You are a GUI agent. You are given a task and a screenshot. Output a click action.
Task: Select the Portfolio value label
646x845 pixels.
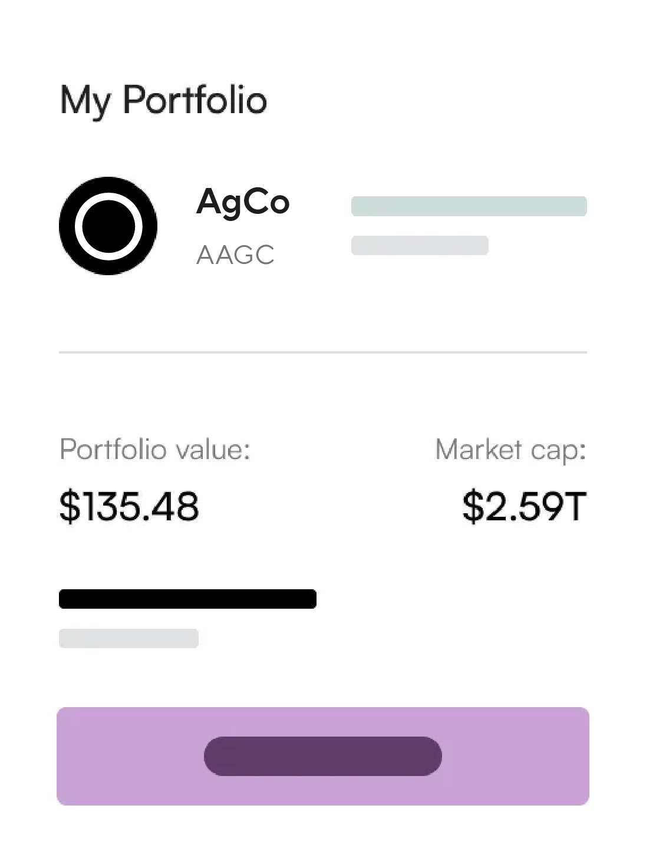pyautogui.click(x=155, y=450)
